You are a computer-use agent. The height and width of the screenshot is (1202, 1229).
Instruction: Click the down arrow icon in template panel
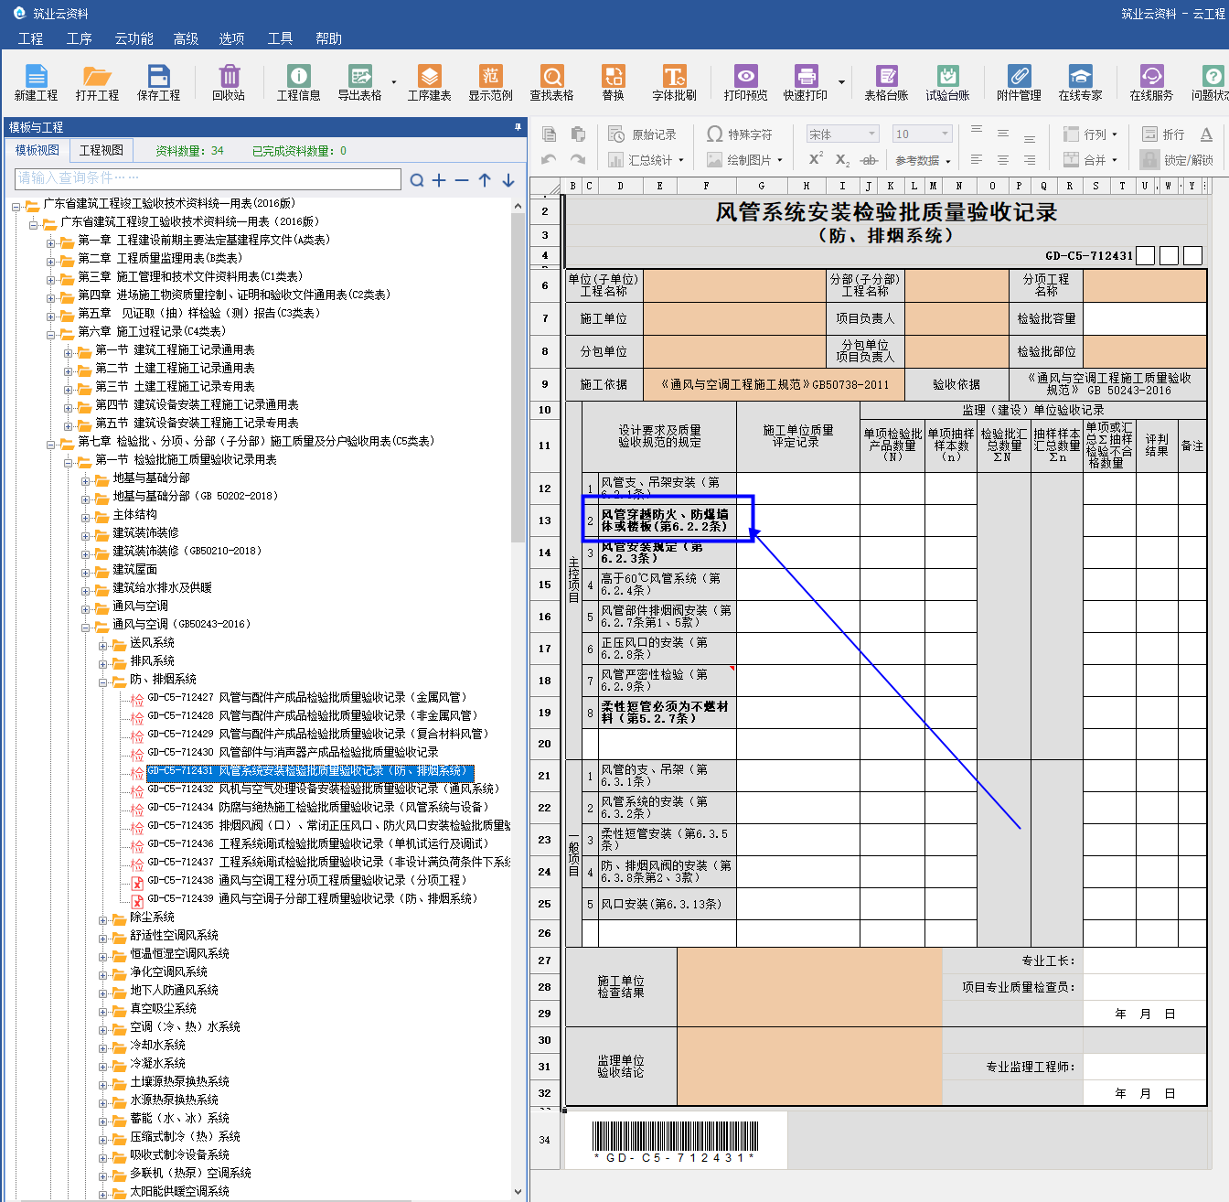point(508,180)
